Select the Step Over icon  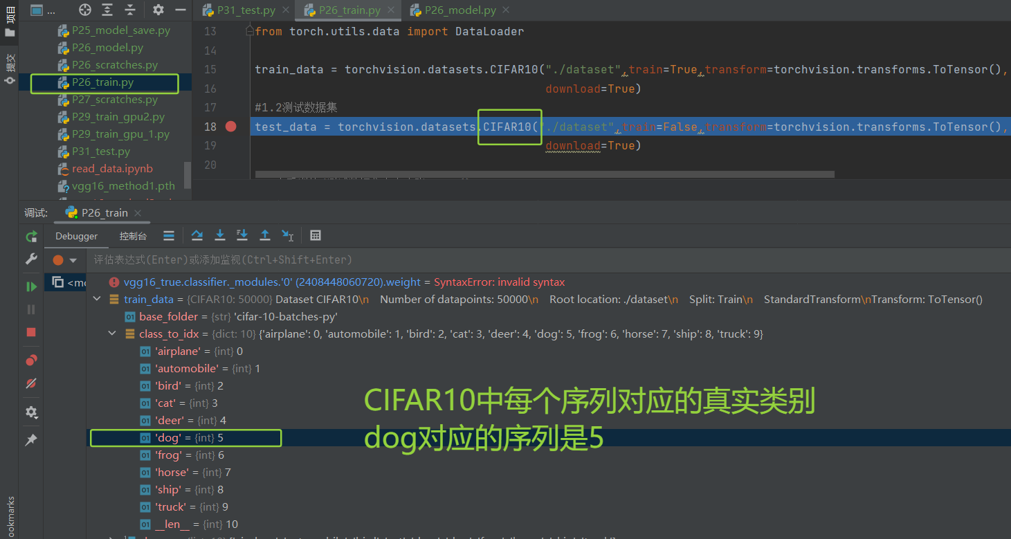pyautogui.click(x=197, y=235)
